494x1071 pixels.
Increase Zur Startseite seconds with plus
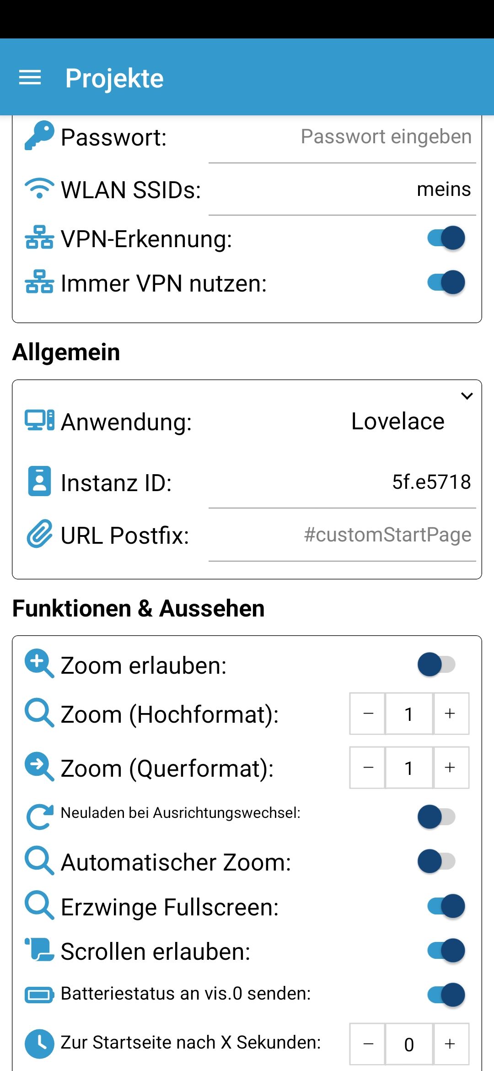coord(451,1044)
